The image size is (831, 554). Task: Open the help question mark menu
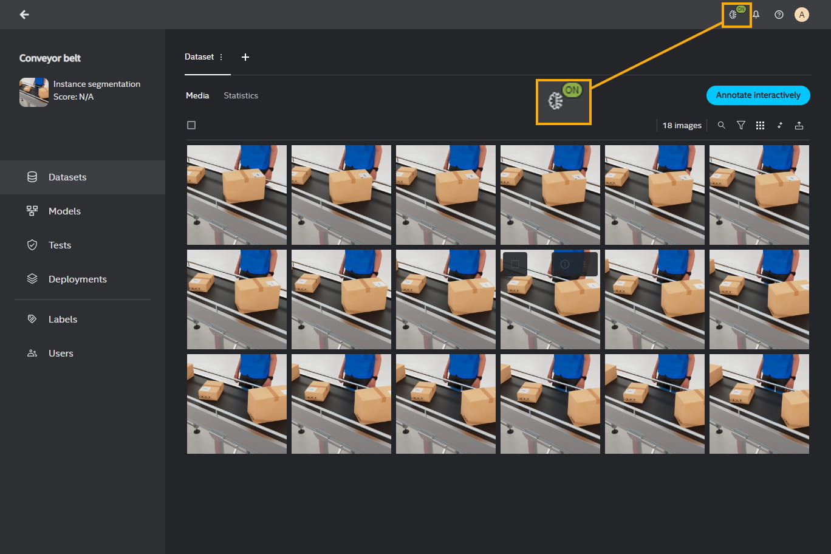tap(779, 15)
